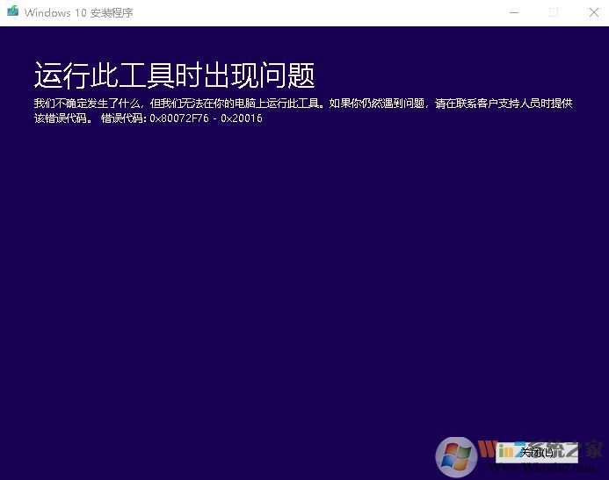Click the window title Windows 10 安装程序

[x=79, y=13]
